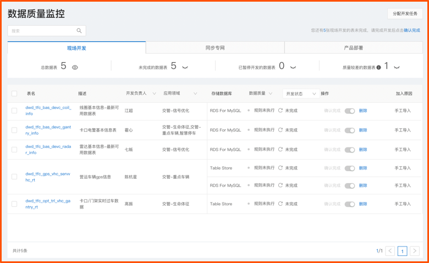Click the 加入原因 column header

click(x=404, y=94)
